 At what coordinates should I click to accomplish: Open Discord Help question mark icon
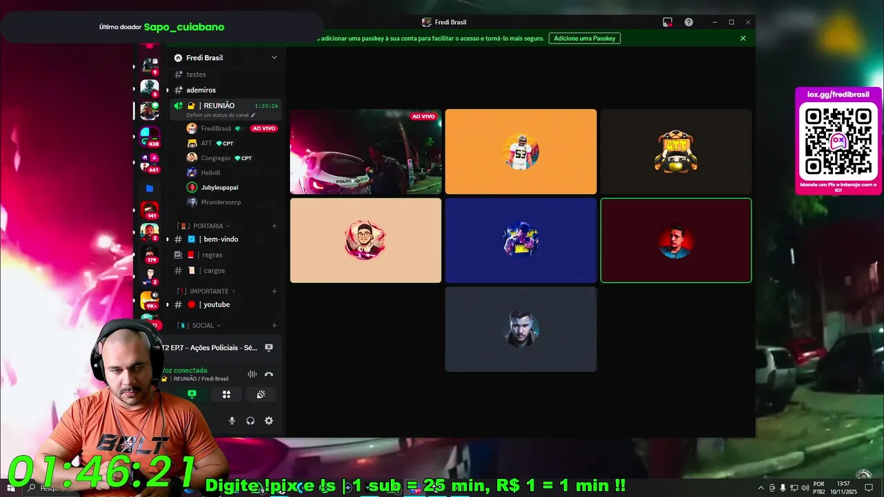coord(689,22)
